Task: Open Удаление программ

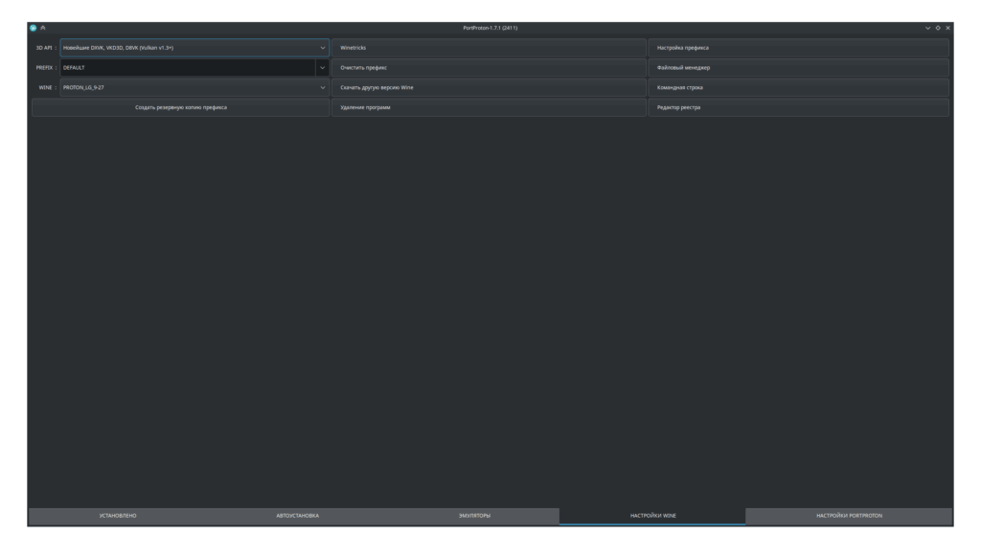Action: pyautogui.click(x=489, y=107)
